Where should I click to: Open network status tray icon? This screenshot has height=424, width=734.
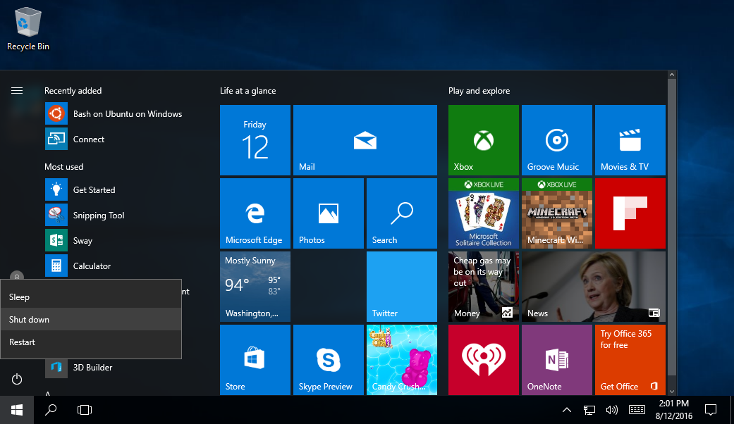[x=589, y=410]
